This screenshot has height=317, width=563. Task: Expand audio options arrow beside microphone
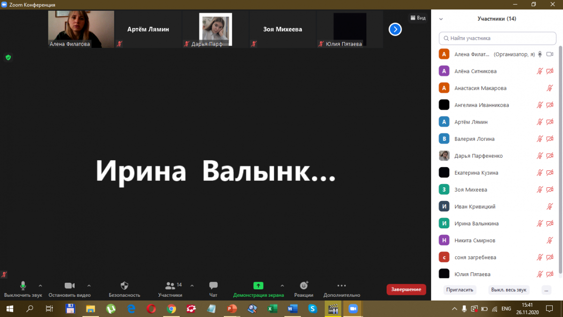(x=40, y=286)
